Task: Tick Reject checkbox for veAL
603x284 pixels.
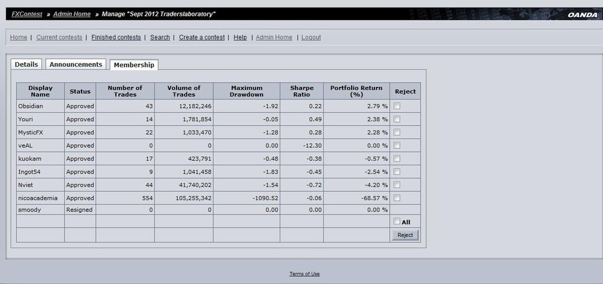Action: click(x=397, y=145)
